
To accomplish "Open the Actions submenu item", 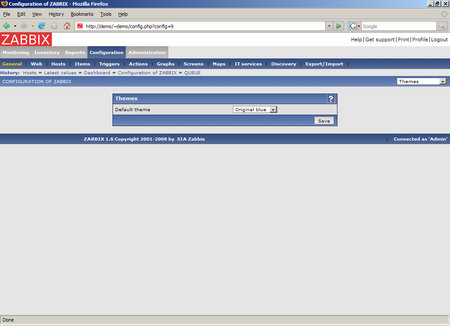I will pyautogui.click(x=138, y=64).
